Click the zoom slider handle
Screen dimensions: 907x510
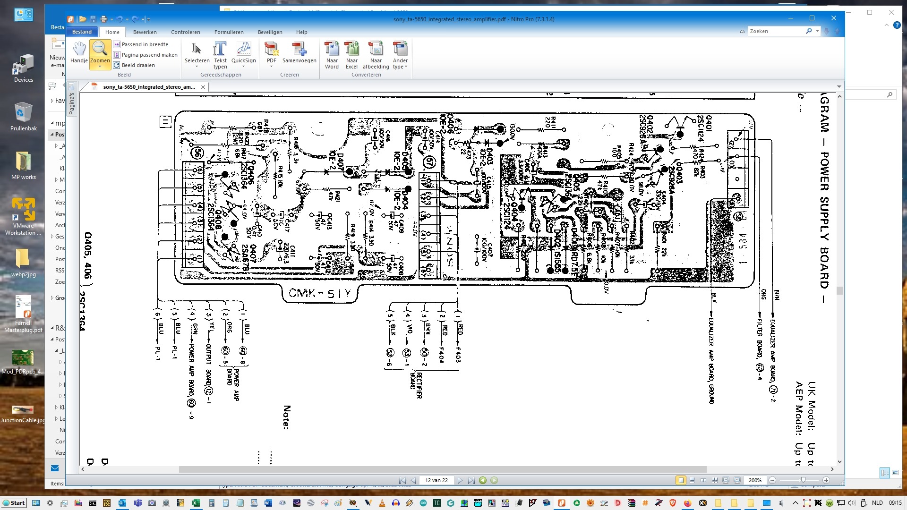click(803, 480)
